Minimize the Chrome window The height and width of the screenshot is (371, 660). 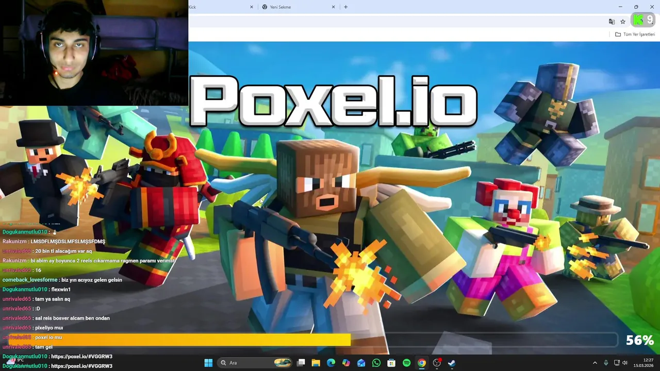[620, 7]
